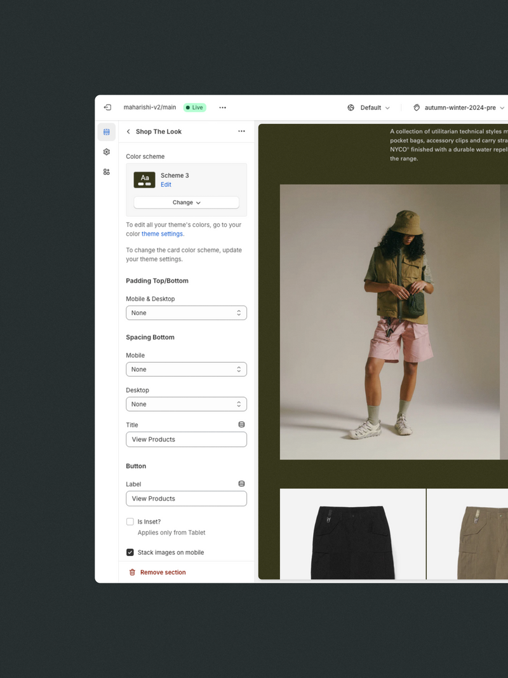
Task: Expand the Change color scheme dropdown
Action: pyautogui.click(x=186, y=203)
